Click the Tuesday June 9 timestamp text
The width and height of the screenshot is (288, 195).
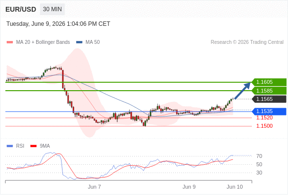[x=58, y=24]
